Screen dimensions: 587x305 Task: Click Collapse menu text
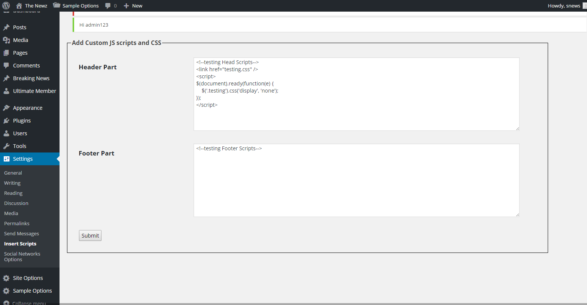[x=29, y=303]
